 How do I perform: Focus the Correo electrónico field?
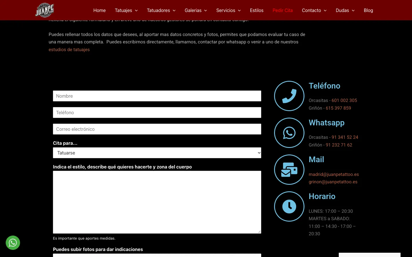(157, 129)
